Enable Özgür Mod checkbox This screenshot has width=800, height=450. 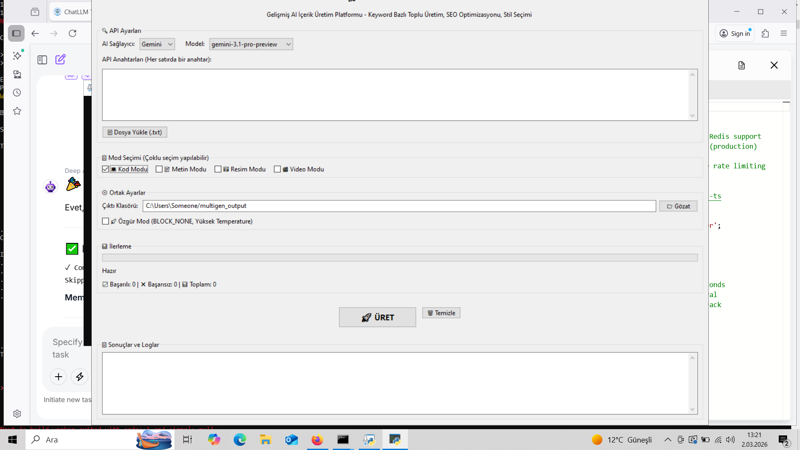(x=105, y=221)
